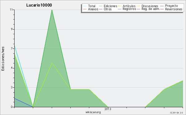Click the y-axis value '11'
The height and width of the screenshot is (115, 186).
pos(11,10)
